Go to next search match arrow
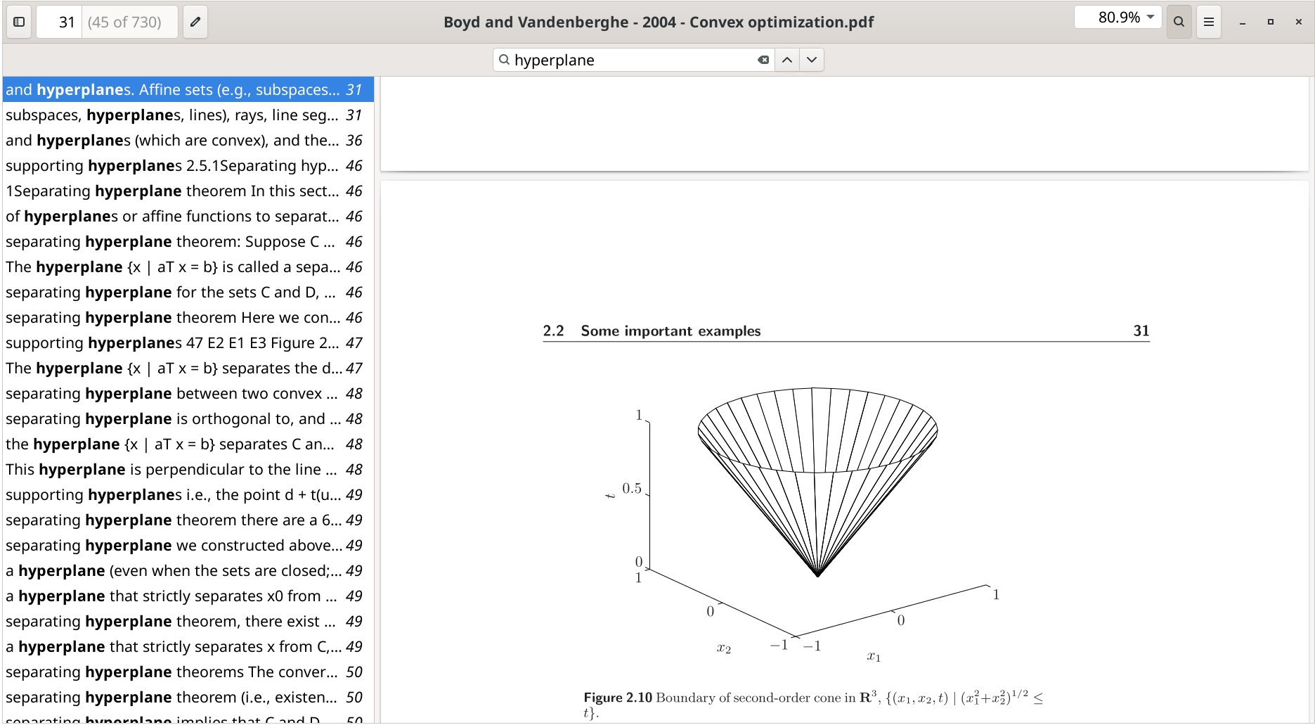Image resolution: width=1315 pixels, height=725 pixels. (812, 60)
